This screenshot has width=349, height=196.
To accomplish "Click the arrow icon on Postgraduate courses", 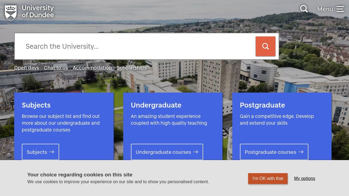I will pos(301,152).
